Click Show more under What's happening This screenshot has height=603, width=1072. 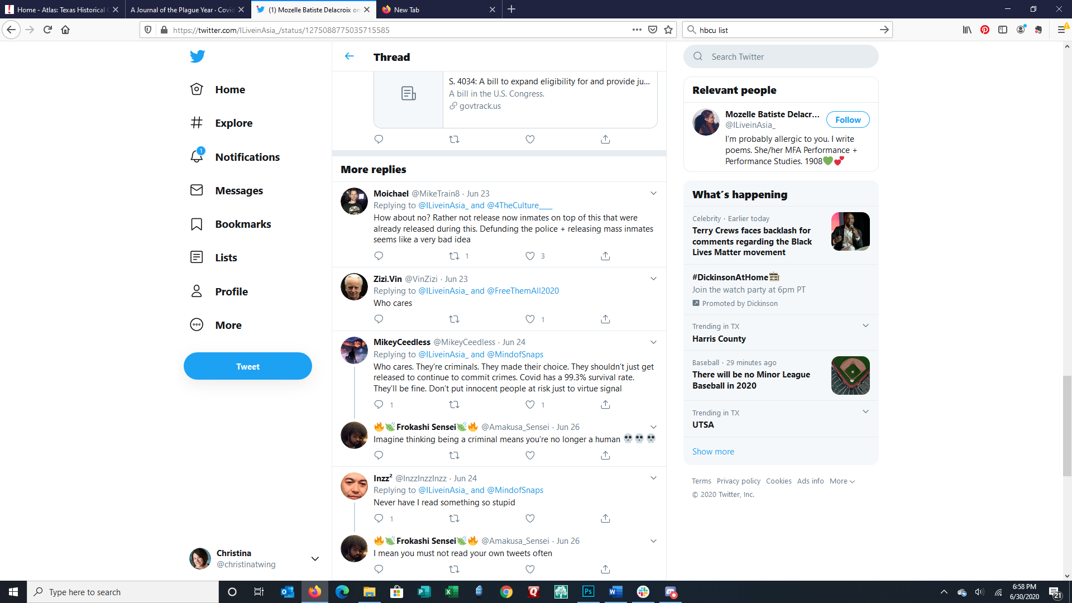(x=713, y=452)
